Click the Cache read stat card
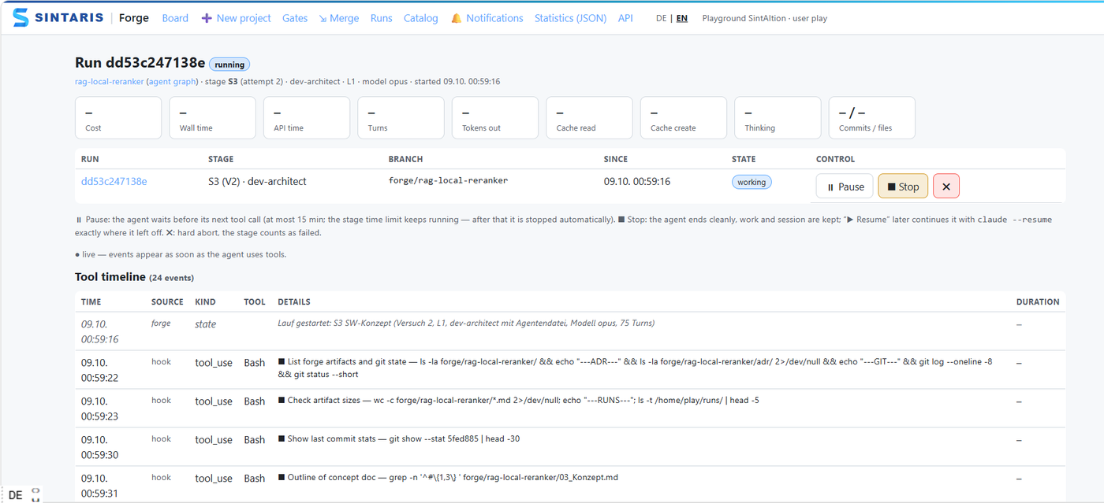The width and height of the screenshot is (1104, 503). pos(589,118)
